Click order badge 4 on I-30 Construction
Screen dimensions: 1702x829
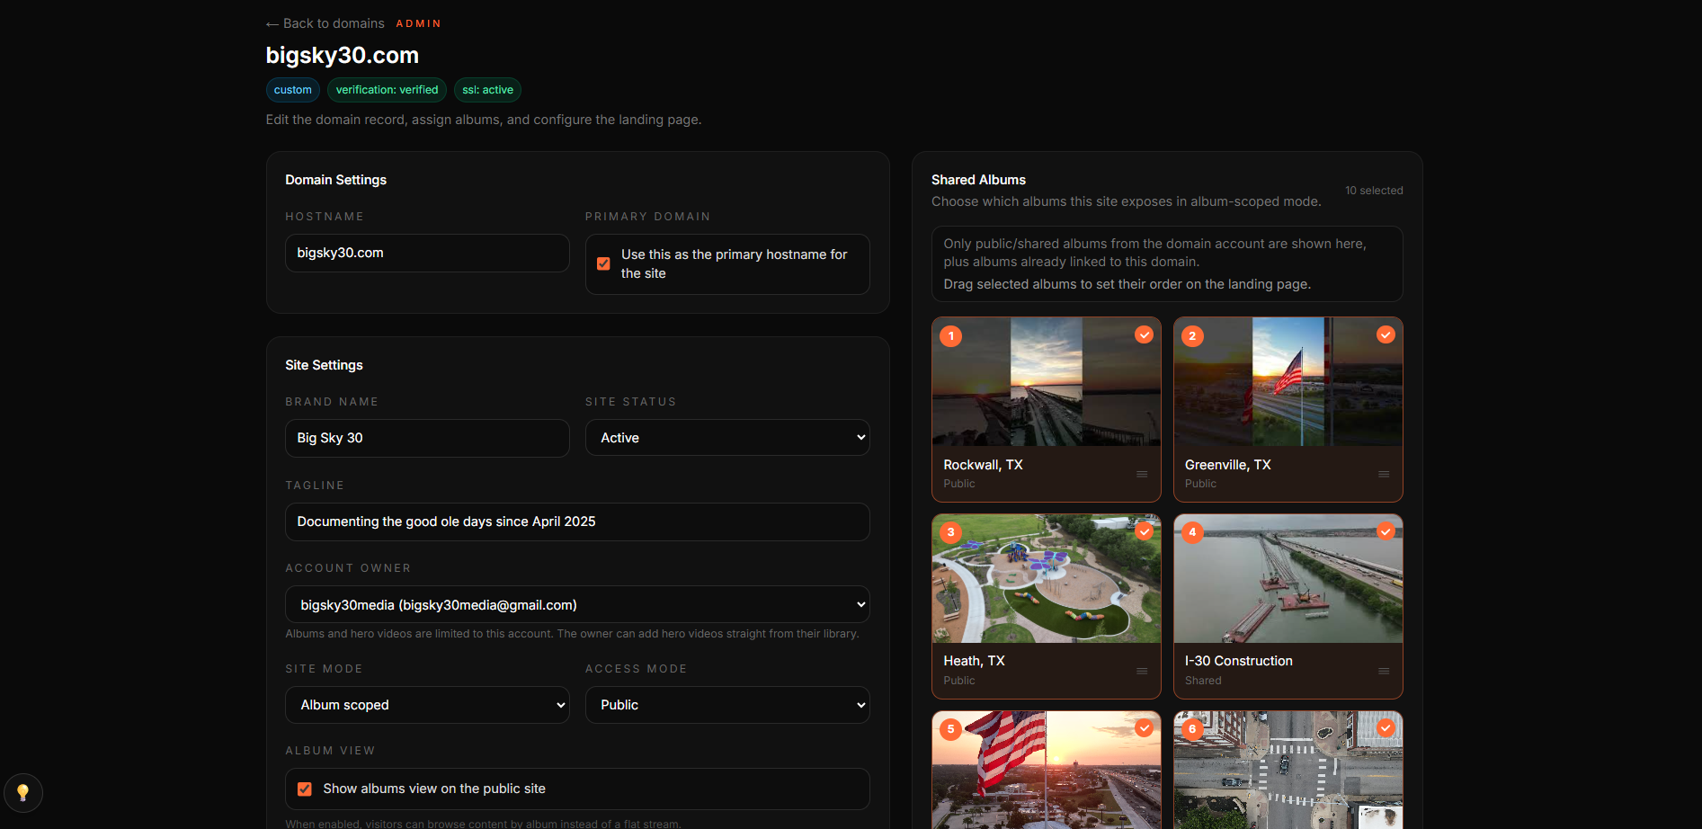(x=1192, y=532)
